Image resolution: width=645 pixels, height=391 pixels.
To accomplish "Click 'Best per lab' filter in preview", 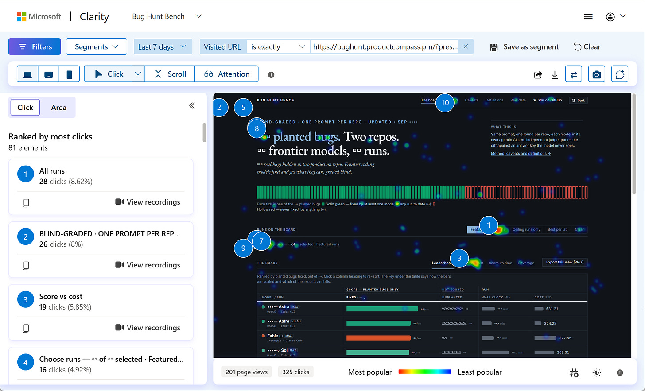I will click(x=557, y=229).
